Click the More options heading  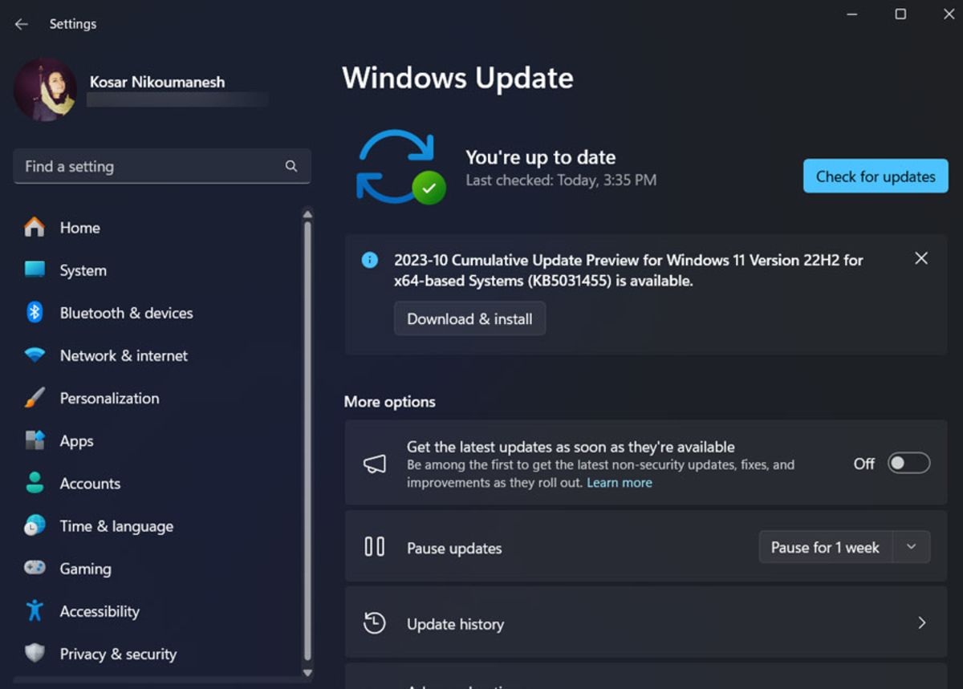[x=390, y=402]
